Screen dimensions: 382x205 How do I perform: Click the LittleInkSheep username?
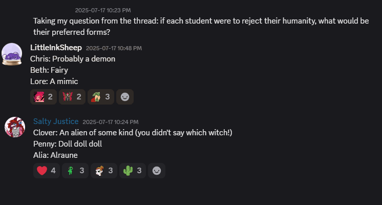[56, 48]
